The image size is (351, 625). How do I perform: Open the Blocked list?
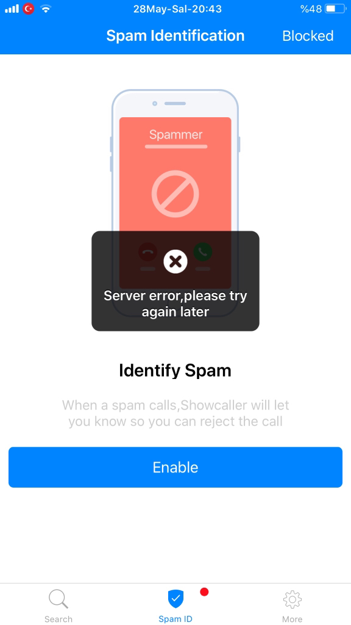coord(308,36)
